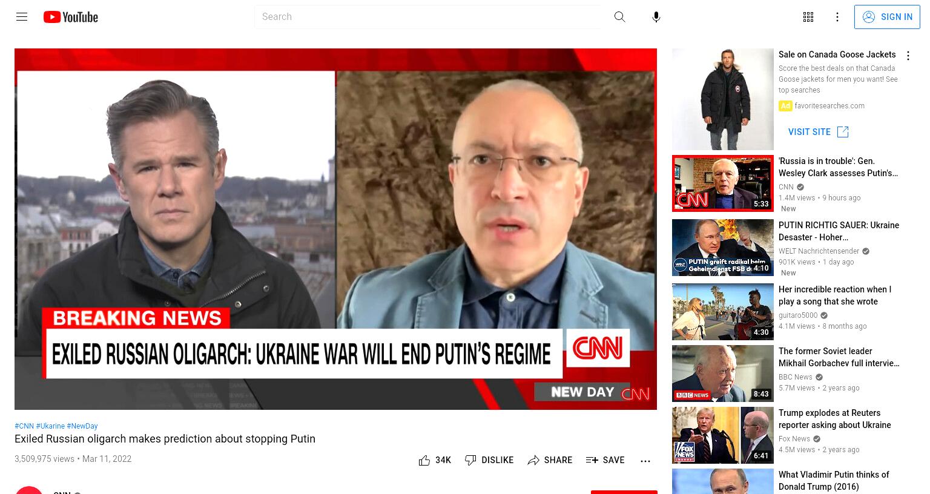The width and height of the screenshot is (930, 494).
Task: Open the YouTube apps grid icon
Action: 808,17
